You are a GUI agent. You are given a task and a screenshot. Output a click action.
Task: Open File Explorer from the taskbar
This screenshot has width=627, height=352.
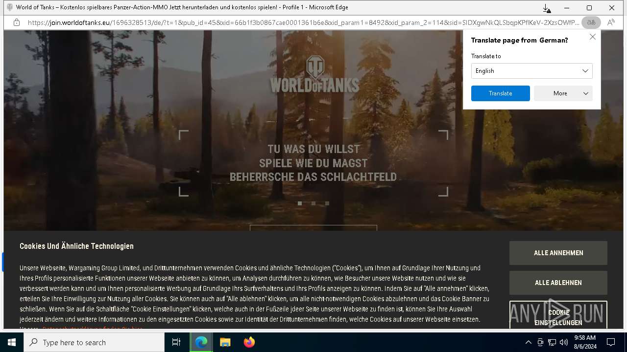(x=225, y=342)
